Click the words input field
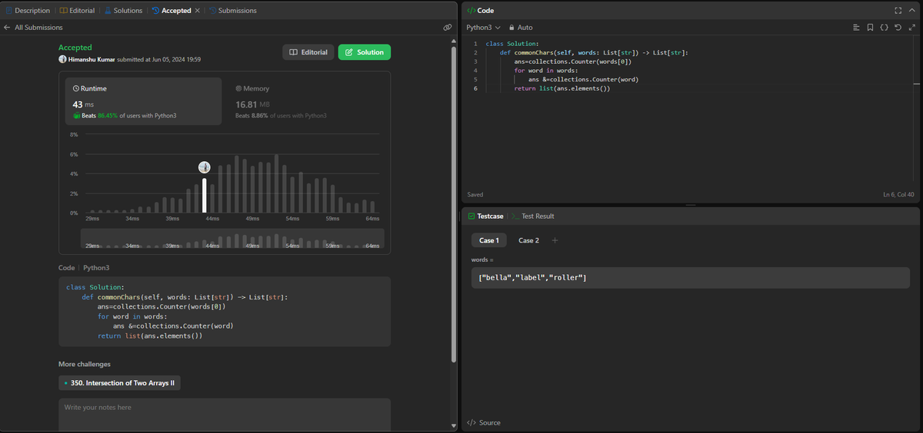 point(691,277)
